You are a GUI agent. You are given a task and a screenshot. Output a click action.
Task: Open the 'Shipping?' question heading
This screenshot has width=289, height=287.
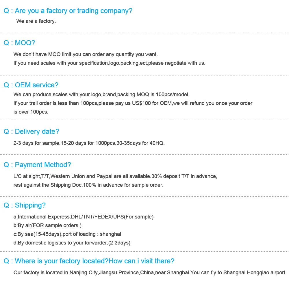pyautogui.click(x=25, y=205)
